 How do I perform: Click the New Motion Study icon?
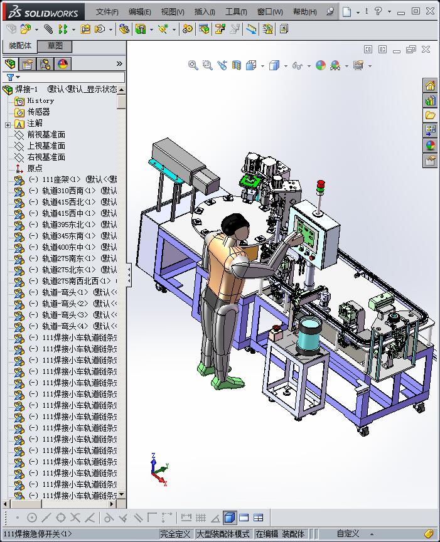click(x=188, y=29)
